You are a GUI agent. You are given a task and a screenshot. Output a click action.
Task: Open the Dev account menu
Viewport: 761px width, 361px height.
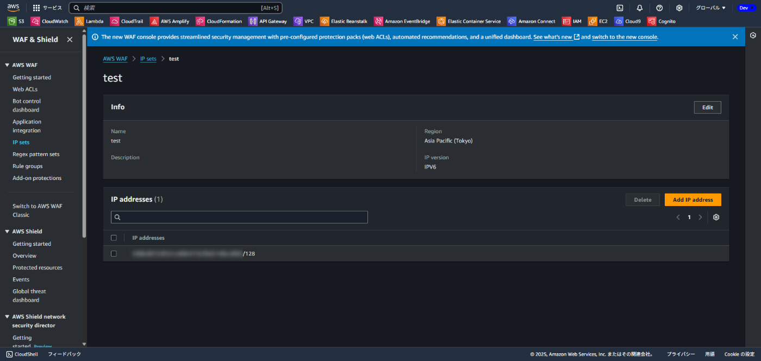(746, 8)
